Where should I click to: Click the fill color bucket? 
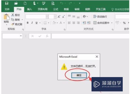[x=54, y=23]
